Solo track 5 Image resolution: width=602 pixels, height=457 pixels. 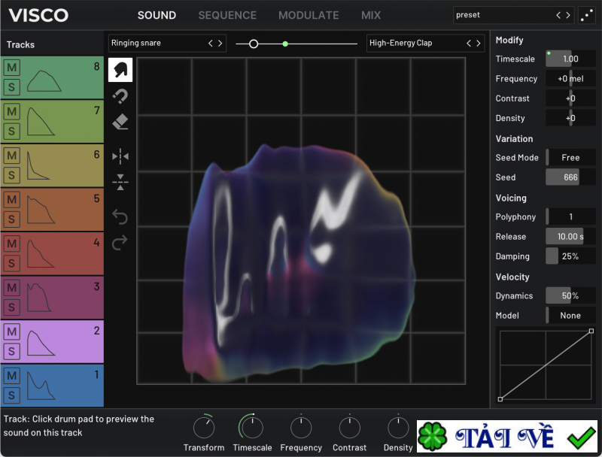11,219
